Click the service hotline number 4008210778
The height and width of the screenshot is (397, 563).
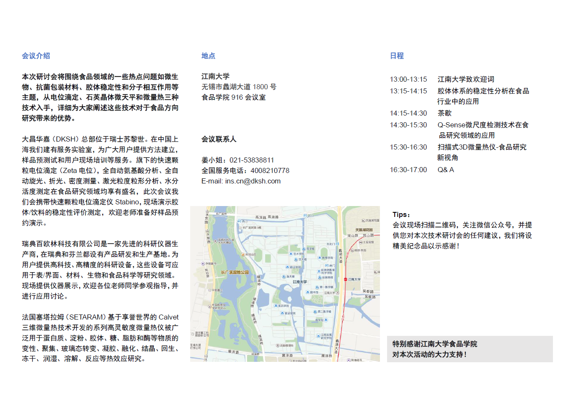click(x=270, y=170)
